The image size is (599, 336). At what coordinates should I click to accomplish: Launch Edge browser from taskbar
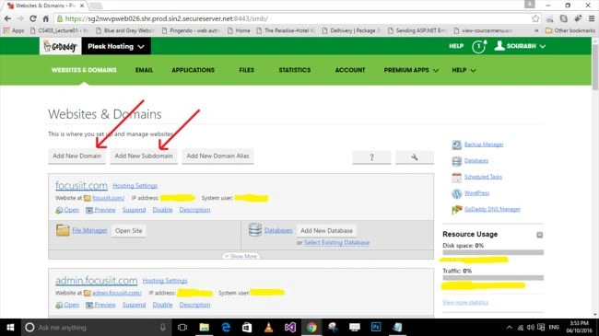coord(226,327)
